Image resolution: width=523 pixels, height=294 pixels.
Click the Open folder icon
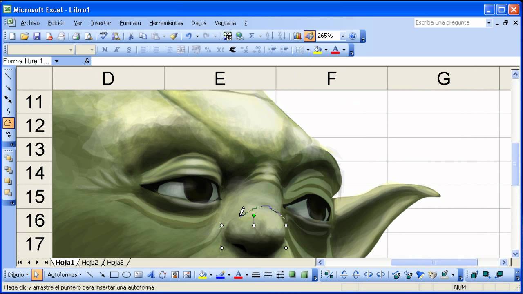[25, 36]
